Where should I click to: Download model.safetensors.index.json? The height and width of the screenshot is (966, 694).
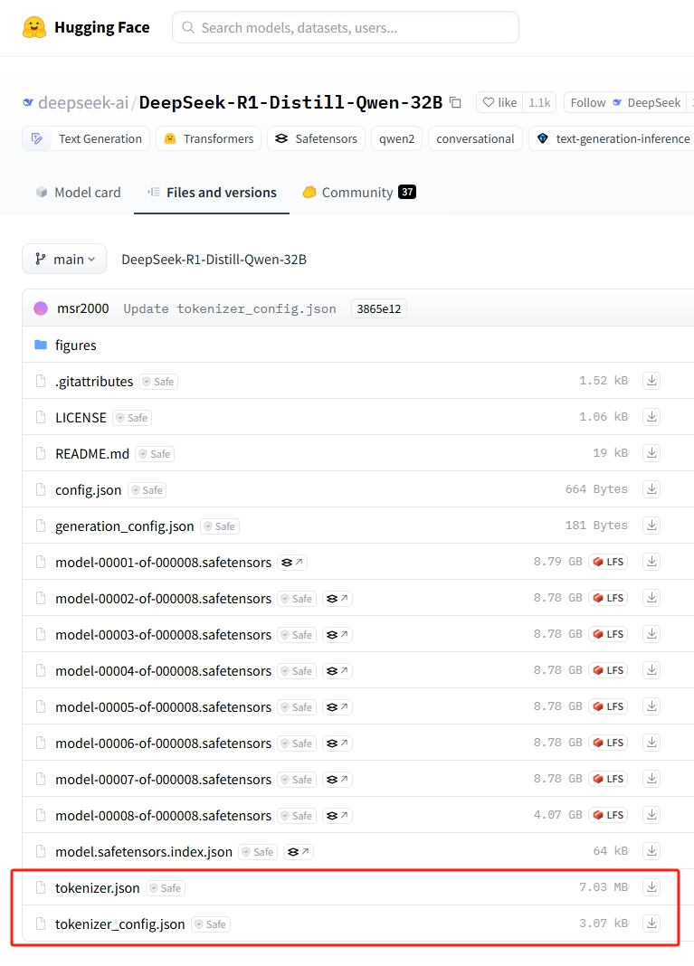tap(651, 851)
